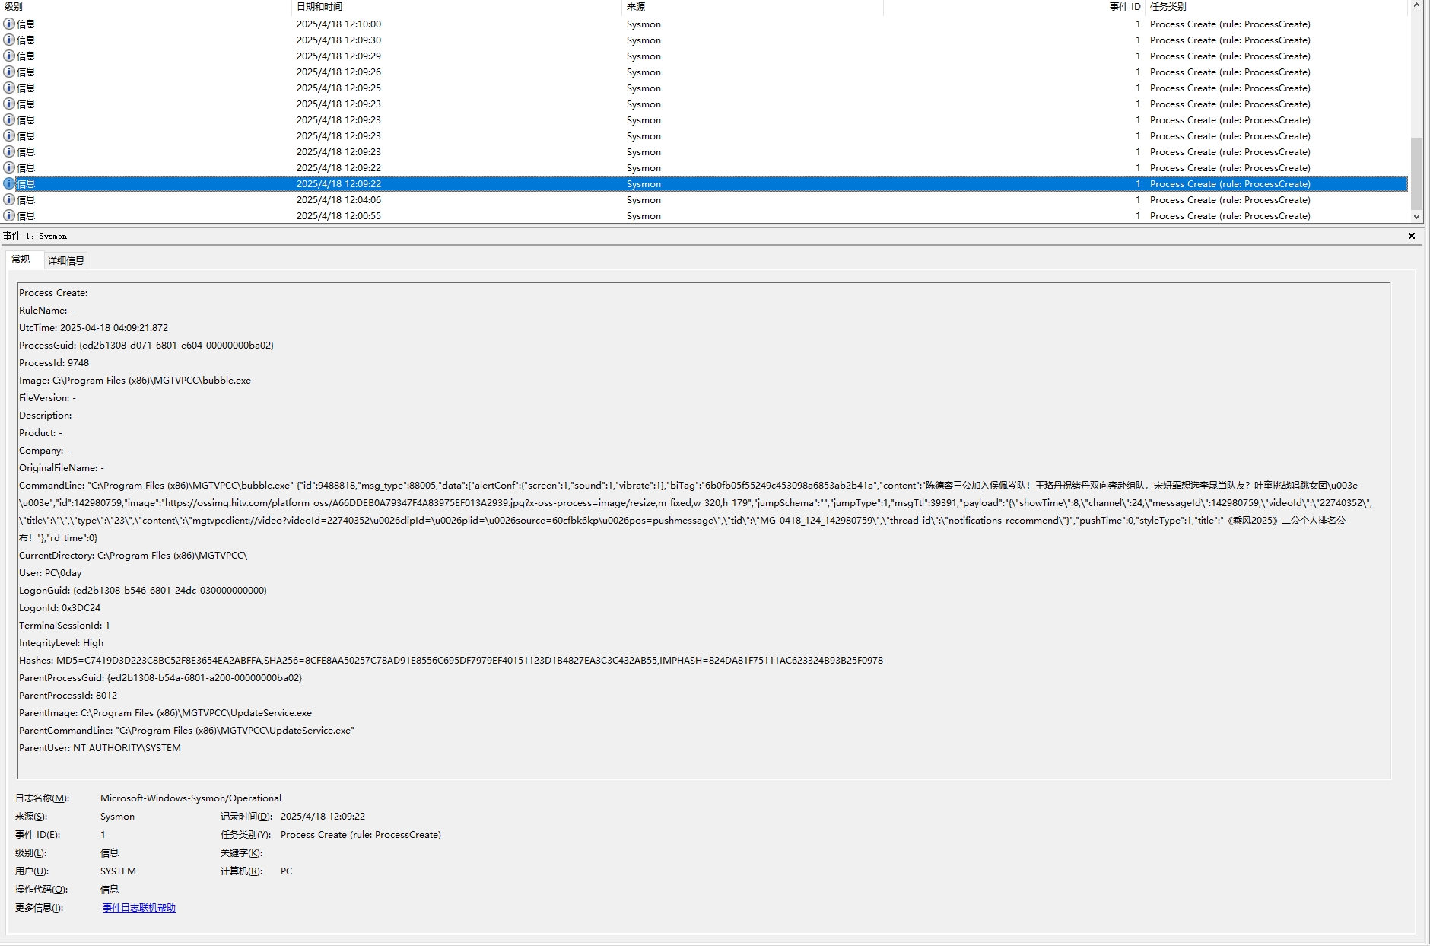Sort by the 日期和时间 column header
1430x946 pixels.
[319, 7]
